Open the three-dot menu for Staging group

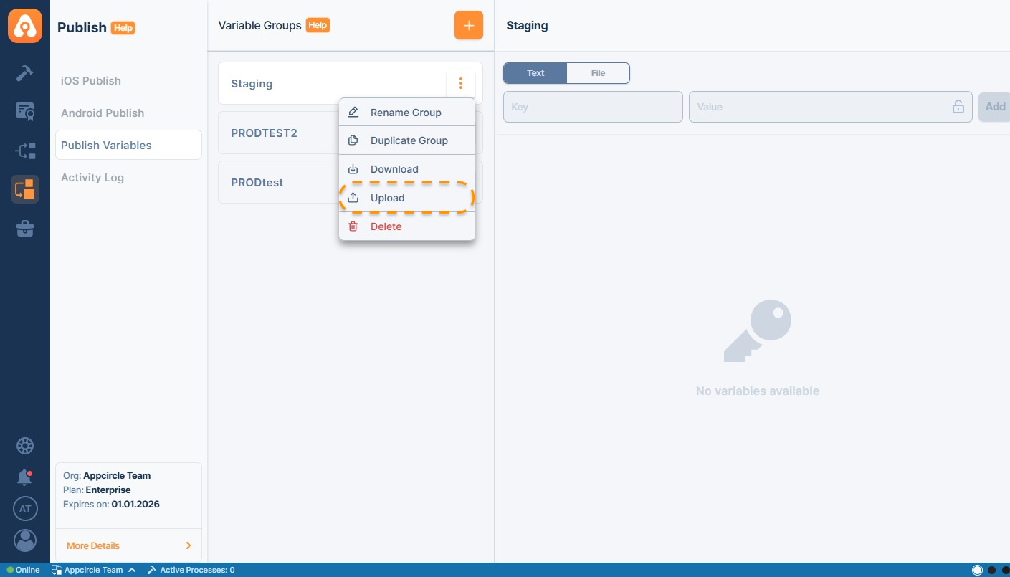[461, 84]
